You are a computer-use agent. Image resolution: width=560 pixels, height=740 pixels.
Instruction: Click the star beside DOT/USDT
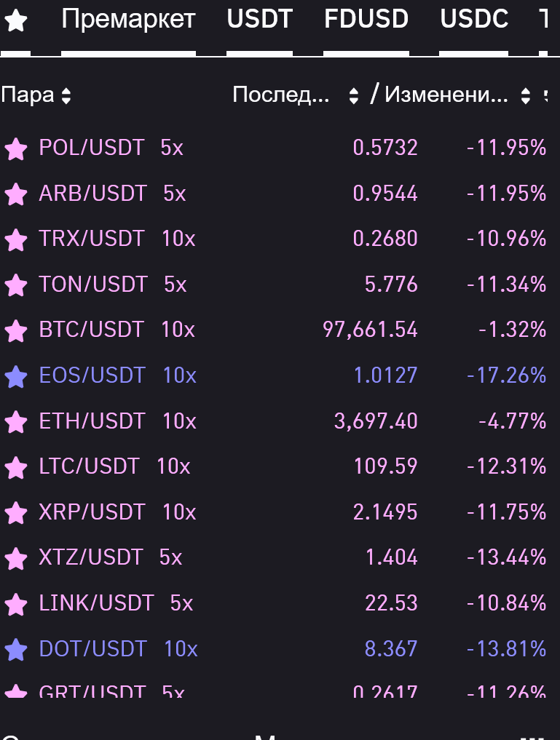15,650
